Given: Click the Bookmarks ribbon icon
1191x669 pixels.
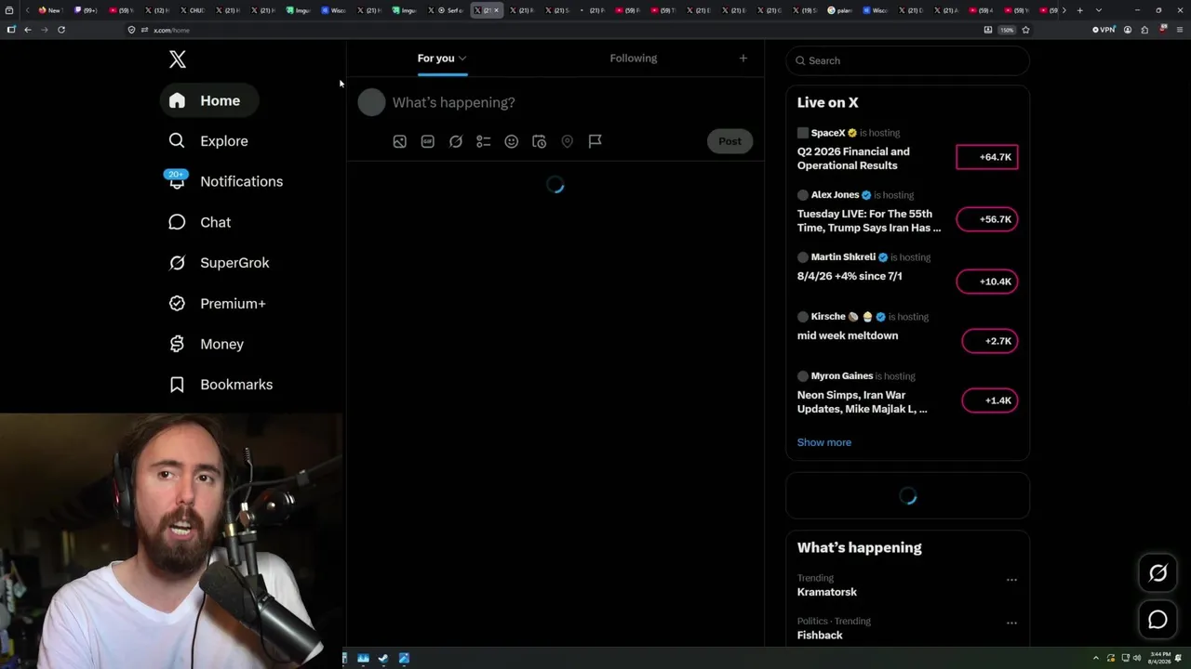Looking at the screenshot, I should (x=177, y=385).
